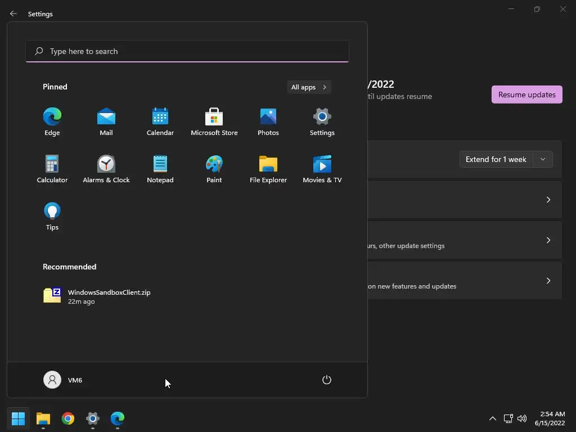Open the clock showing 2:54 AM
This screenshot has height=432, width=576.
point(550,418)
